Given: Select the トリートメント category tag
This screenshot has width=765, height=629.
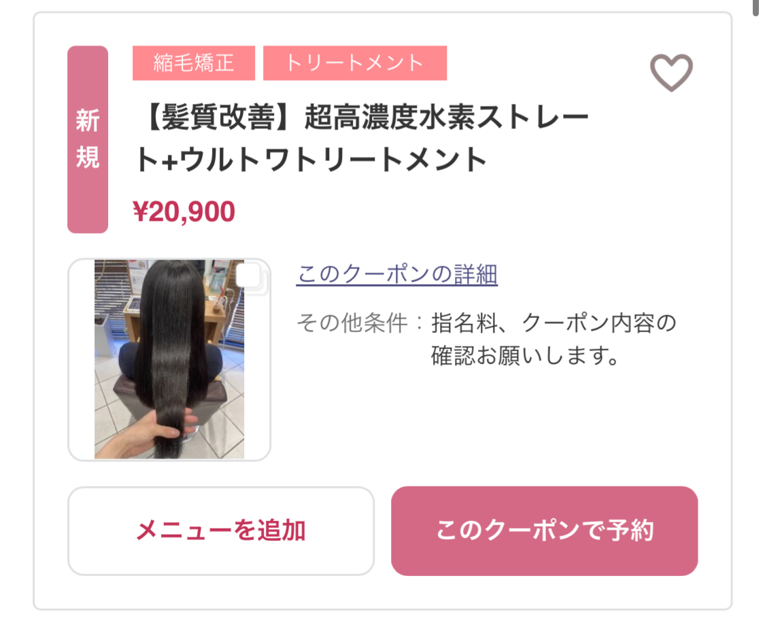Looking at the screenshot, I should (355, 63).
